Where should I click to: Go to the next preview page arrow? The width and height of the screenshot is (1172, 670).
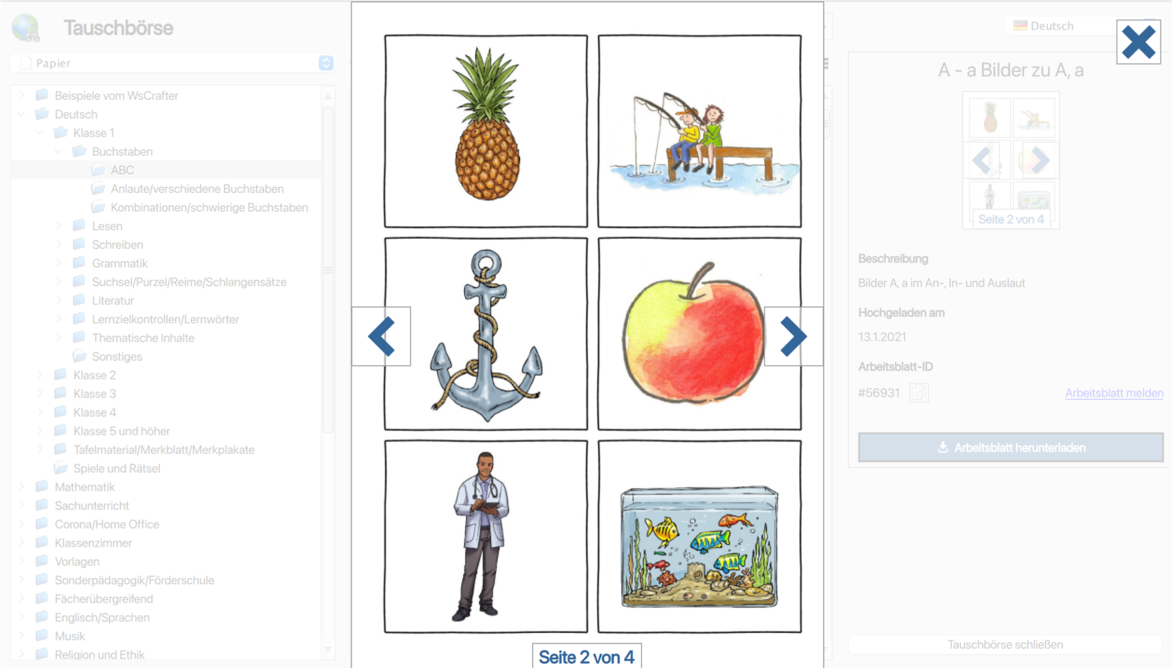[793, 336]
